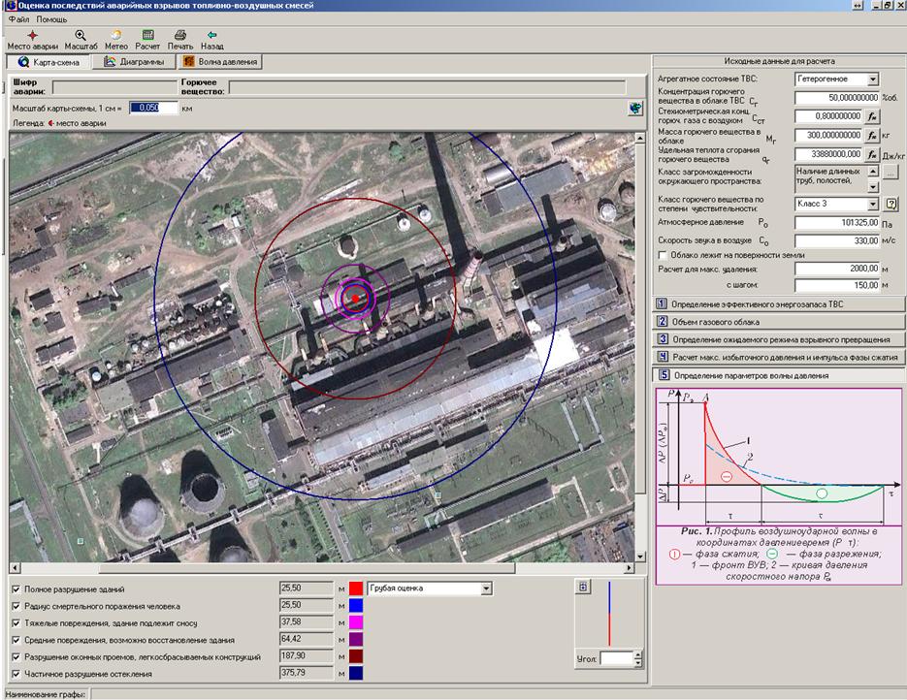The height and width of the screenshot is (700, 907).
Task: Click the help icon beside 'Класс 3'
Action: pyautogui.click(x=891, y=204)
